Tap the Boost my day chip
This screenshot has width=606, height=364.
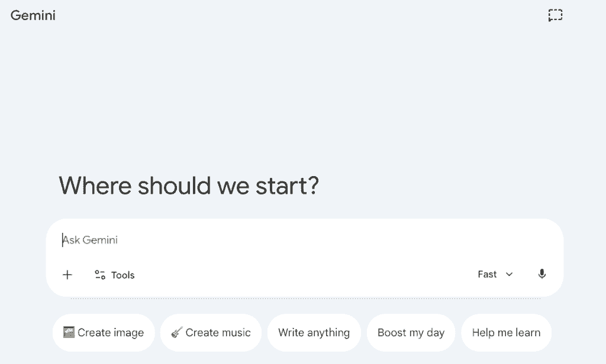coord(411,333)
